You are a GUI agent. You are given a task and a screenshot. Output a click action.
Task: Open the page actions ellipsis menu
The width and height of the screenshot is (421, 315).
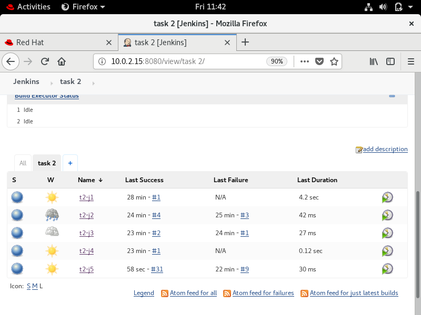coord(304,61)
